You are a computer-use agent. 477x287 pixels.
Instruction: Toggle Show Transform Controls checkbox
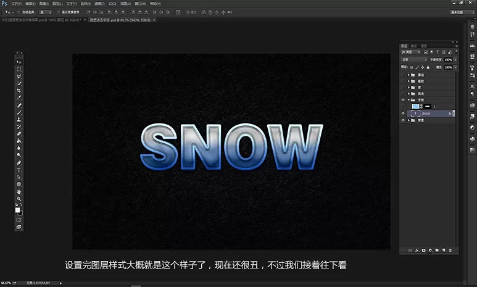[x=59, y=12]
